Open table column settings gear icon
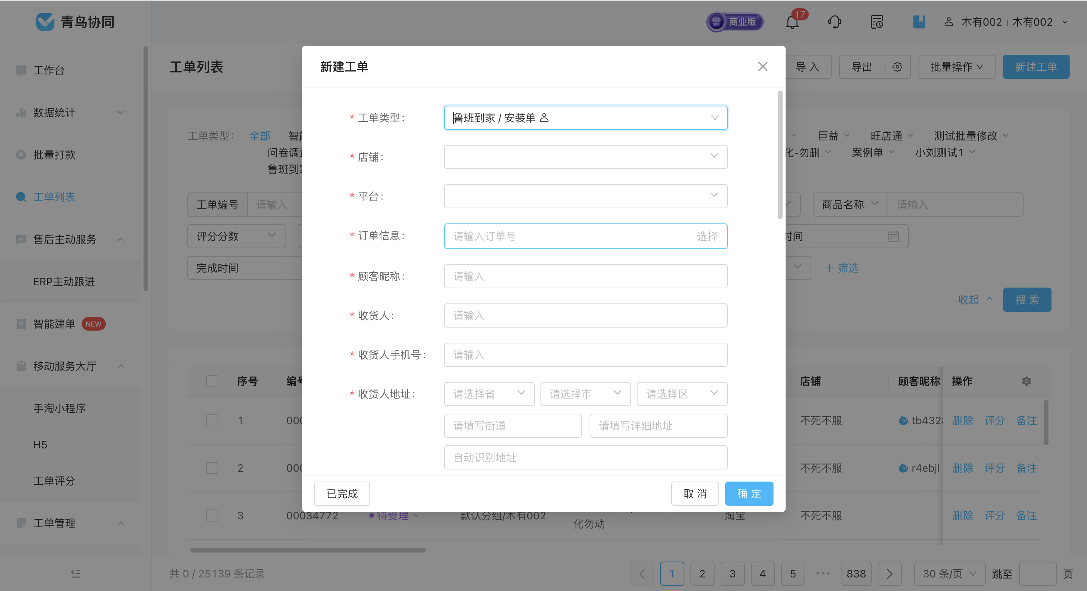The image size is (1087, 591). point(1026,381)
